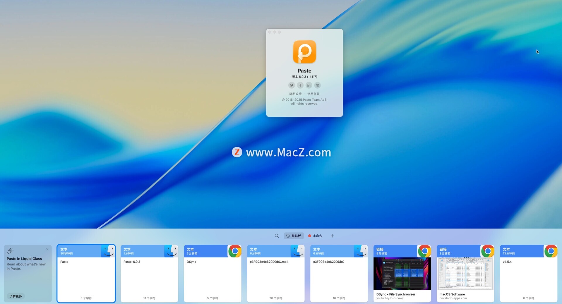Select the v4.5.4 text clipboard card
562x304 pixels.
point(528,278)
